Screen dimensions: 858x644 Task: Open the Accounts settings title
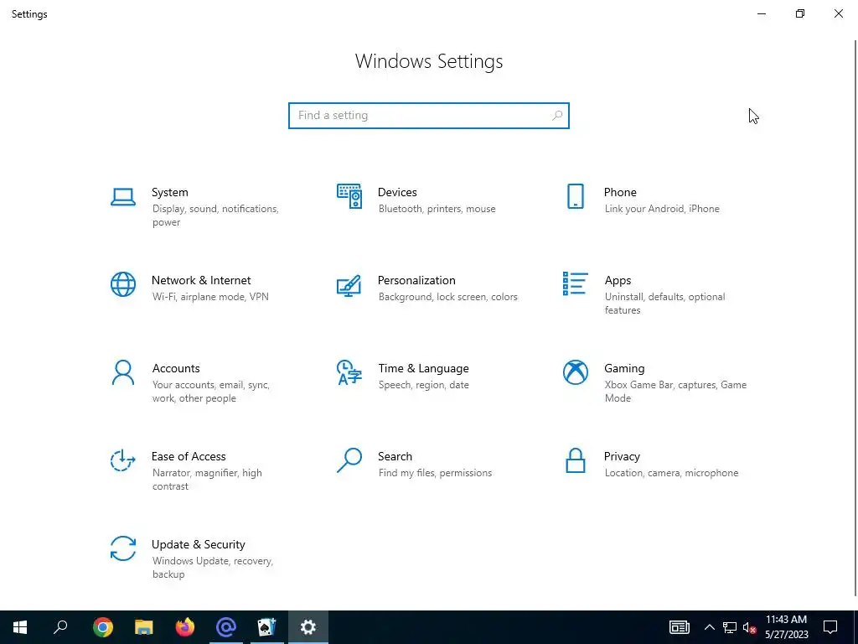[176, 369]
